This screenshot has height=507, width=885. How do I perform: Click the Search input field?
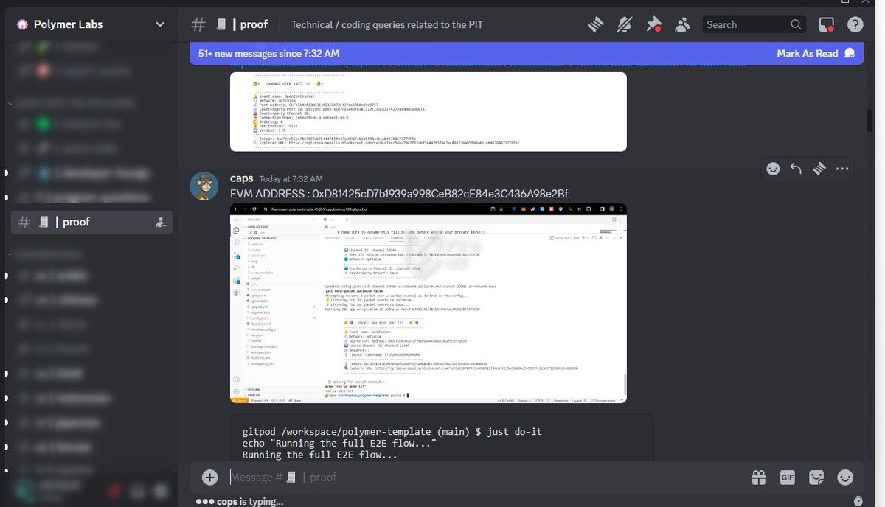[754, 24]
